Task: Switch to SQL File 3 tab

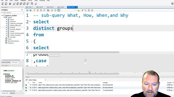Action: coord(50,7)
